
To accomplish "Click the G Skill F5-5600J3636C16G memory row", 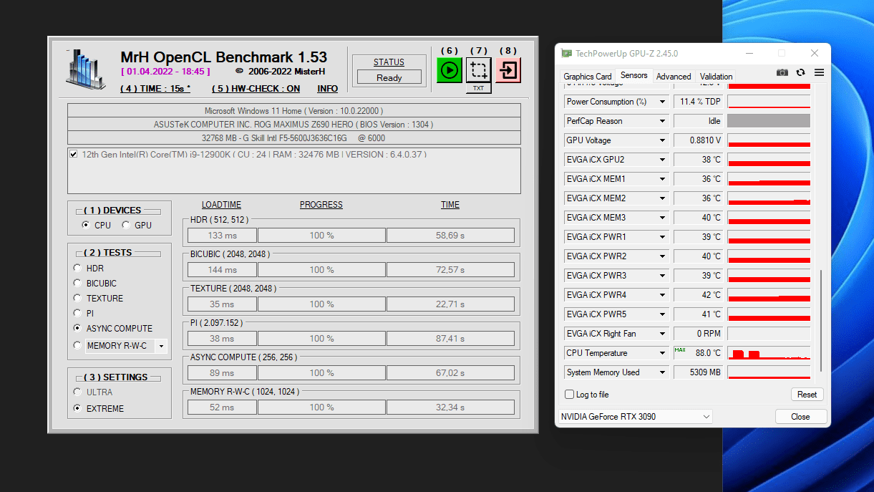I will (x=294, y=138).
